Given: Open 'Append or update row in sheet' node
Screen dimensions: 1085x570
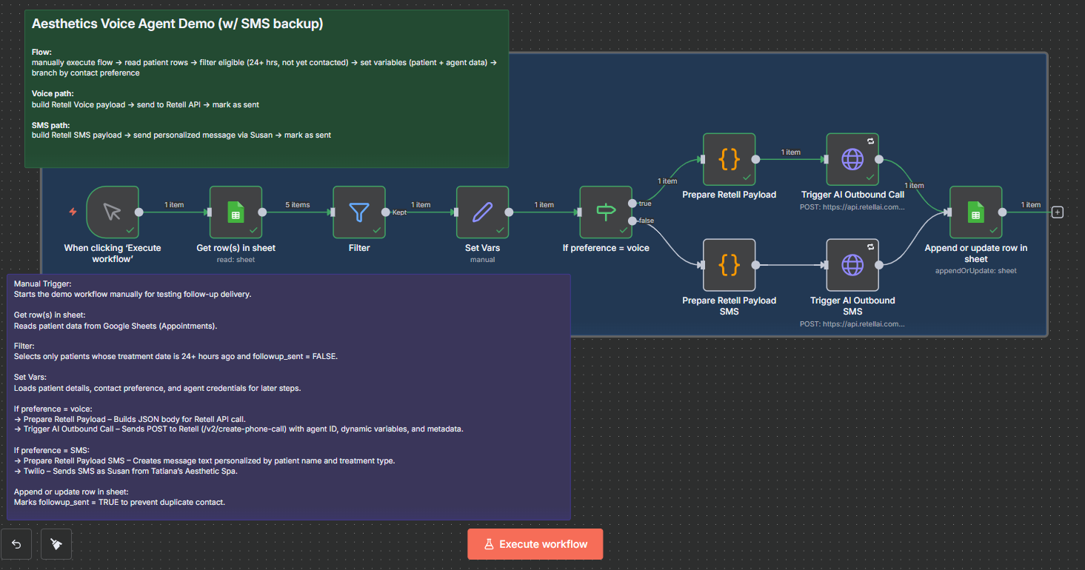Looking at the screenshot, I should point(975,212).
